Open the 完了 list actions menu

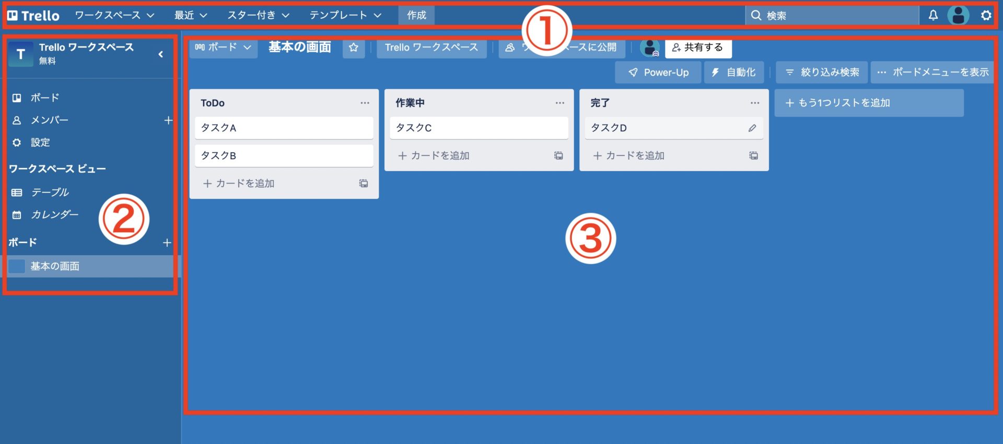click(755, 103)
